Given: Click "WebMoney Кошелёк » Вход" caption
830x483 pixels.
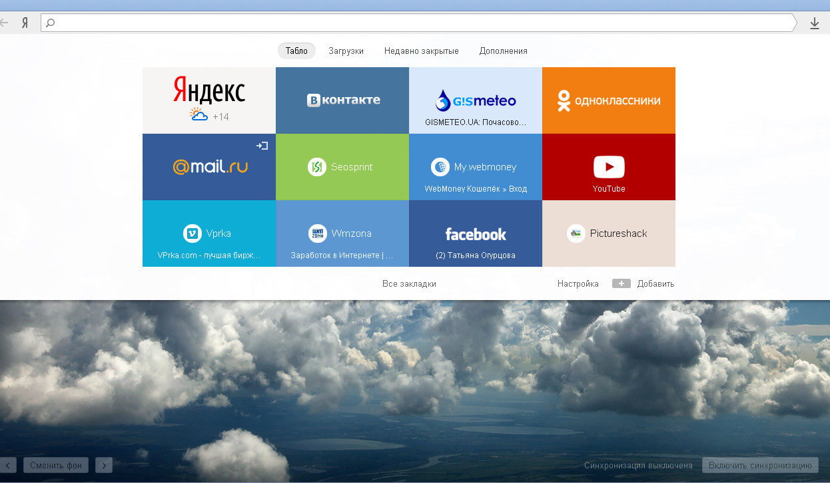Looking at the screenshot, I should point(476,188).
